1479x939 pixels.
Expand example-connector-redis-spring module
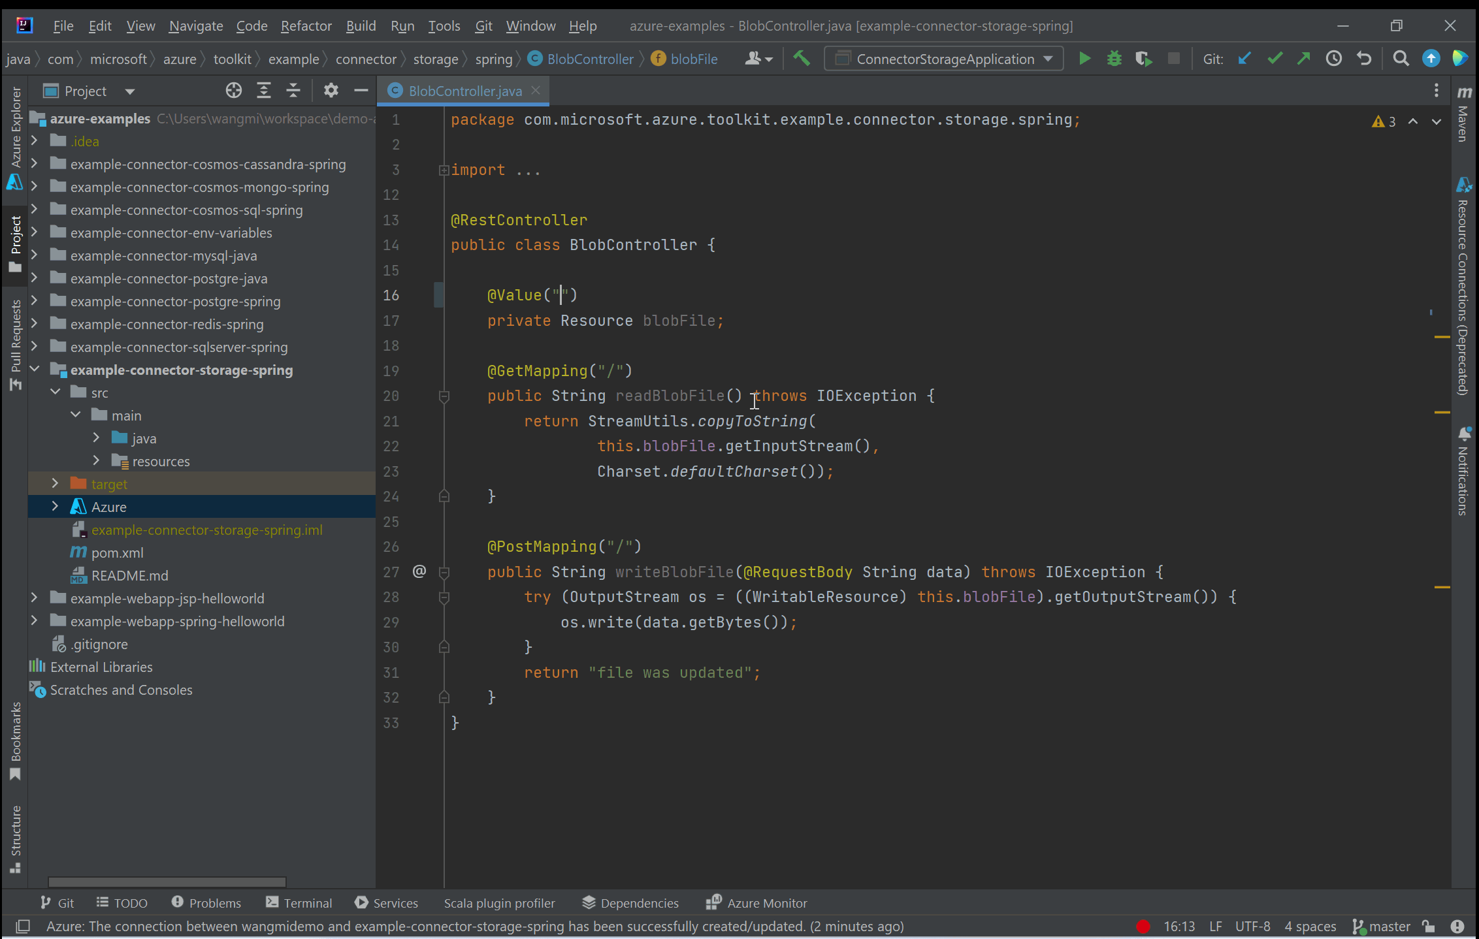click(x=35, y=324)
